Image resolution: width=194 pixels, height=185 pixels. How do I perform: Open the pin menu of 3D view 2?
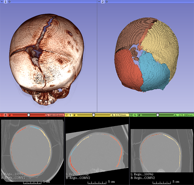click(99, 2)
